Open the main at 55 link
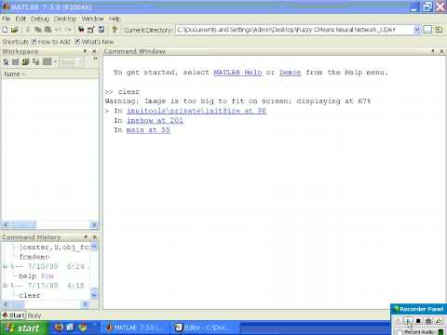 tap(148, 130)
